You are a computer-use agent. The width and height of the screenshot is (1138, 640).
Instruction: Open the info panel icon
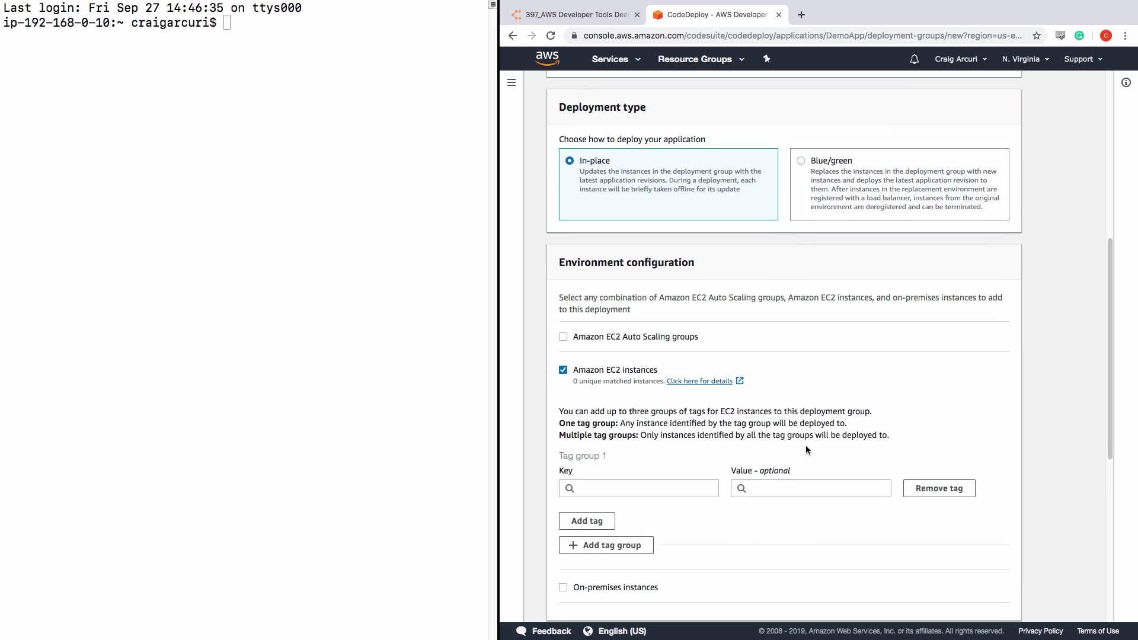pos(1126,82)
